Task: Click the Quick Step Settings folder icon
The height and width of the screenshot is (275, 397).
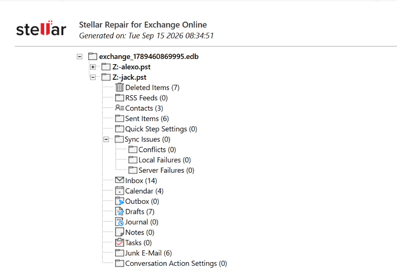Action: tap(119, 129)
